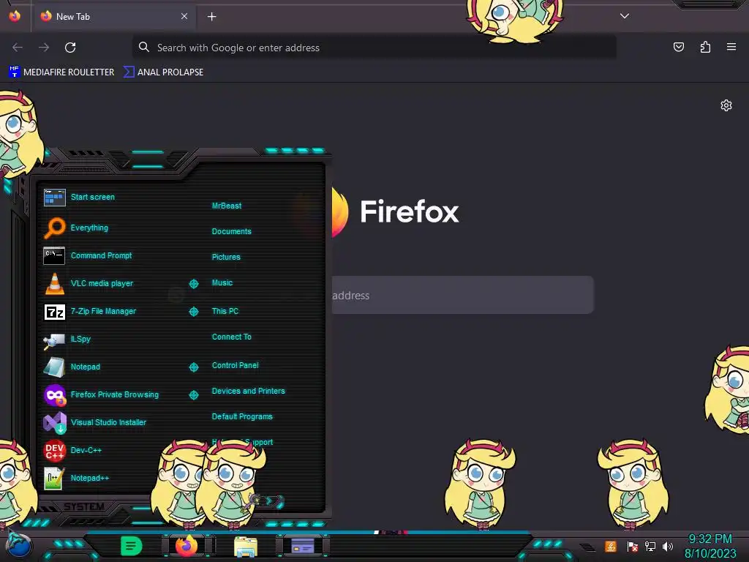
Task: Open Firefox hamburger application menu
Action: tap(731, 47)
